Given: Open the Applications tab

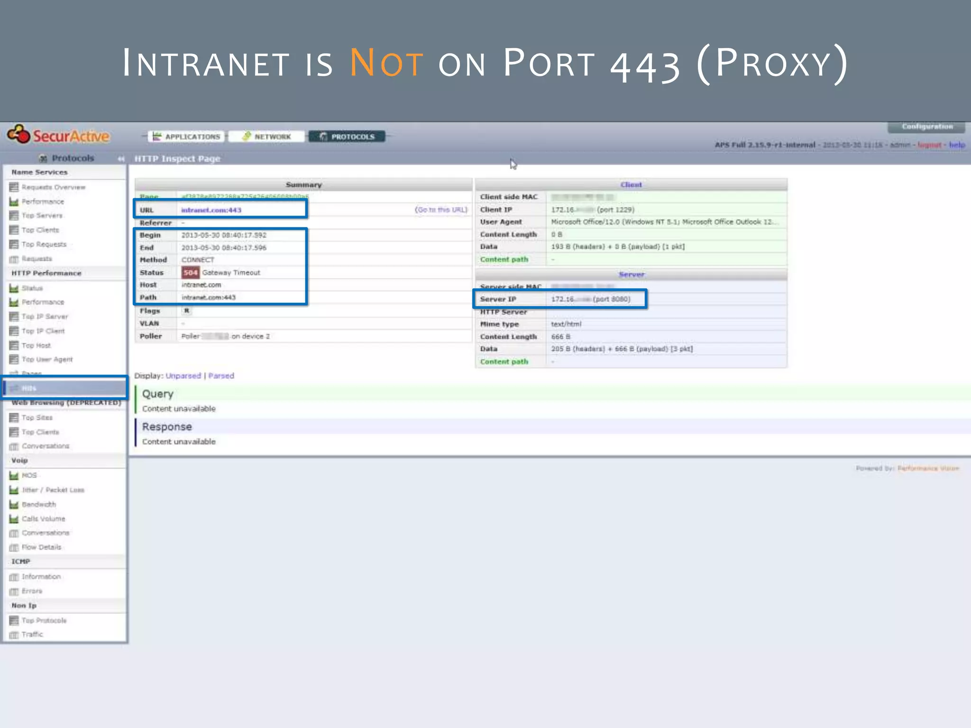Looking at the screenshot, I should tap(186, 136).
